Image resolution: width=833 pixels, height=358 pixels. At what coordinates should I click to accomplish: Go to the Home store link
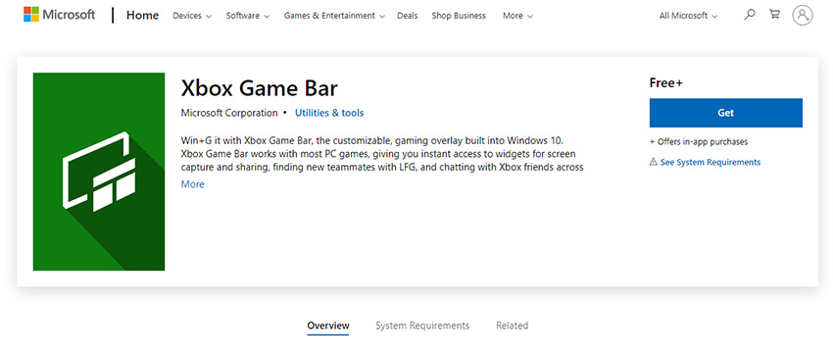(142, 16)
